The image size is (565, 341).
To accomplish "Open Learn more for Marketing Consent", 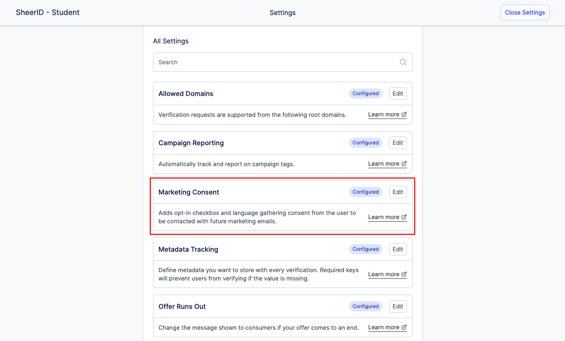I will pos(384,217).
